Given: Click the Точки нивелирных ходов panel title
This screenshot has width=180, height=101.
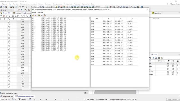Looking at the screenshot, I should click(x=9, y=93).
